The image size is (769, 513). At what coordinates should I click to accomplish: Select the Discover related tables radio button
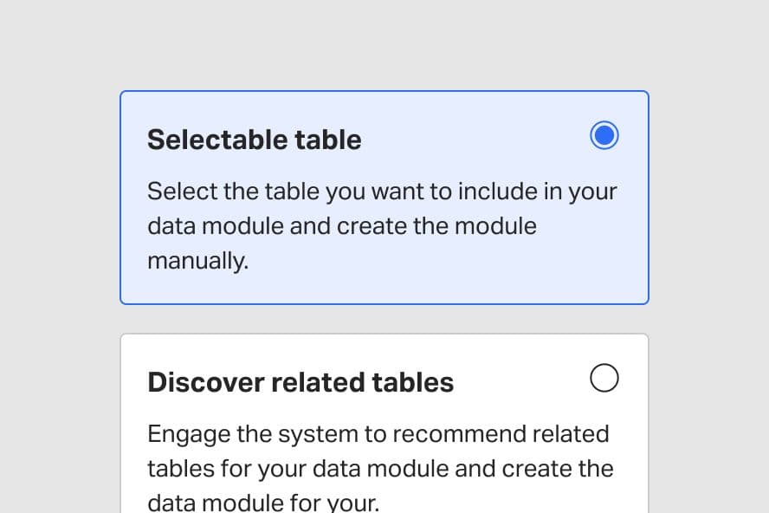coord(604,379)
